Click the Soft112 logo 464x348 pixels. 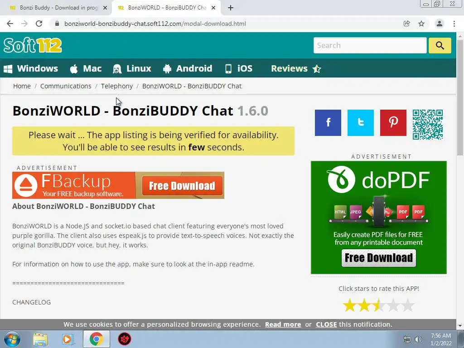pyautogui.click(x=33, y=45)
